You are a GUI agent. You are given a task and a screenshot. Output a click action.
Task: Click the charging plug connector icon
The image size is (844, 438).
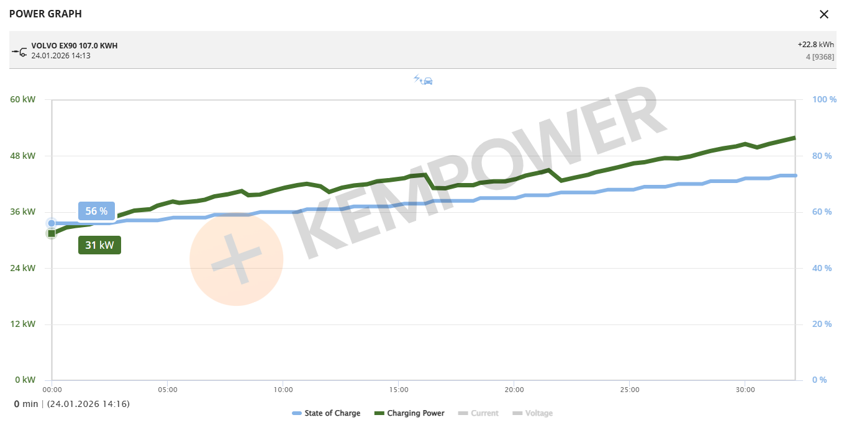click(19, 51)
